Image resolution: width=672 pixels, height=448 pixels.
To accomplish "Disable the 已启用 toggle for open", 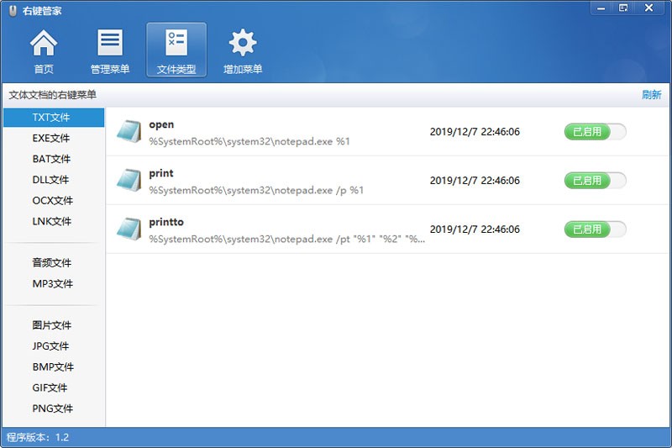I will 596,132.
